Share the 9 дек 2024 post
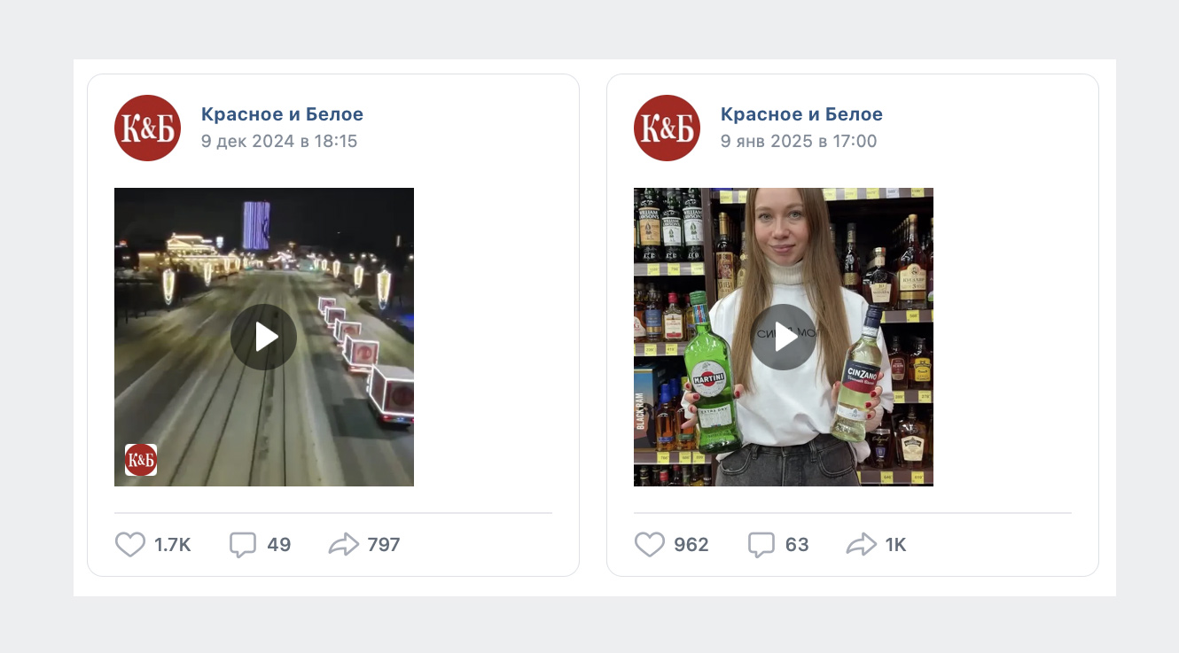1179x653 pixels. (x=343, y=544)
